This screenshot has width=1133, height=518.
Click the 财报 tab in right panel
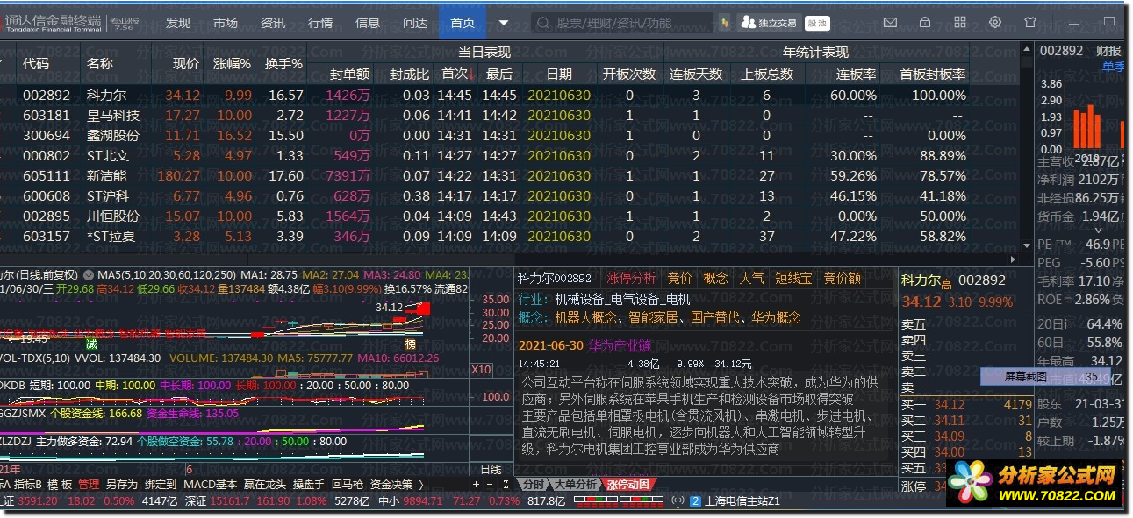(1108, 52)
